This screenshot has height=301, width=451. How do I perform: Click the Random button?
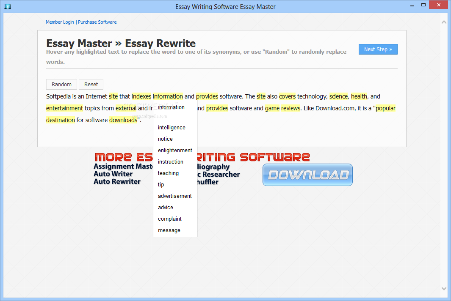tap(61, 85)
